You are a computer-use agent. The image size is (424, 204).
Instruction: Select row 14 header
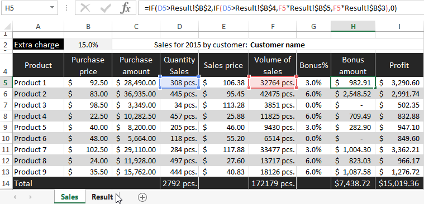pyautogui.click(x=6, y=183)
